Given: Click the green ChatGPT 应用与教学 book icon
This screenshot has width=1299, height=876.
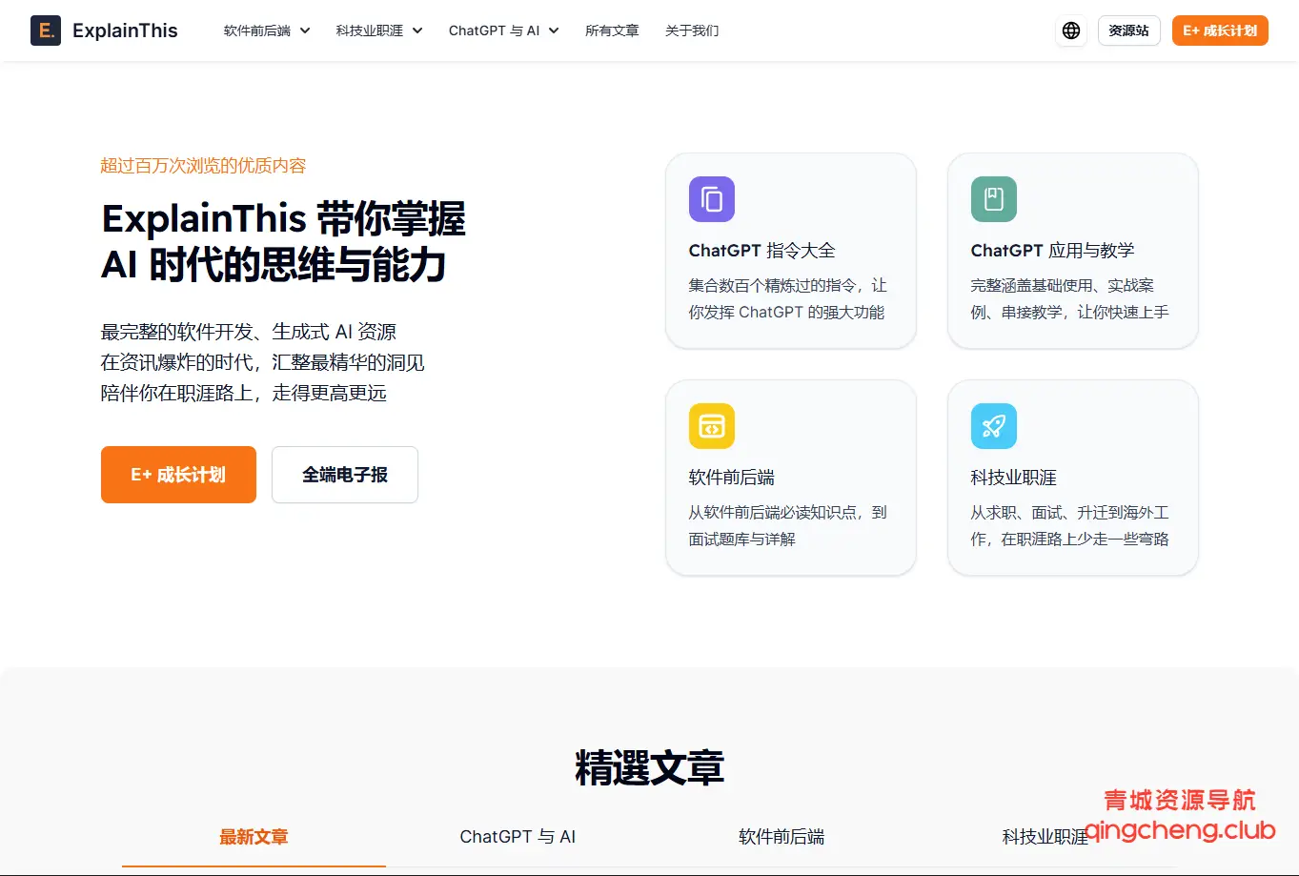Looking at the screenshot, I should coord(994,199).
